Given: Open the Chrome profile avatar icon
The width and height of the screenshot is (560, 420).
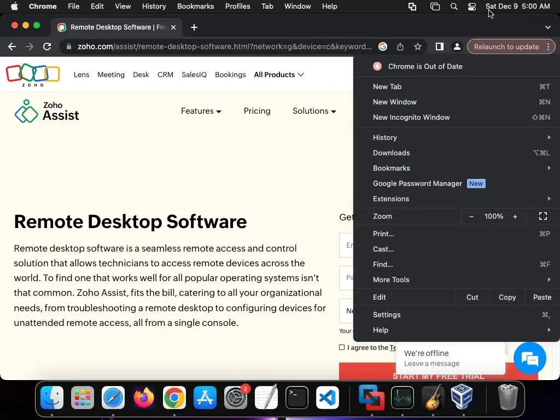Looking at the screenshot, I should (457, 47).
